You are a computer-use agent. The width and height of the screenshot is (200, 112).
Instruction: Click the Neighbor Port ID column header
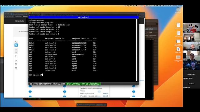point(80,39)
